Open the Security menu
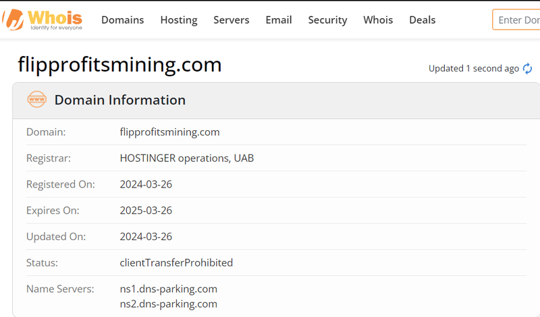The height and width of the screenshot is (317, 540). pyautogui.click(x=327, y=20)
